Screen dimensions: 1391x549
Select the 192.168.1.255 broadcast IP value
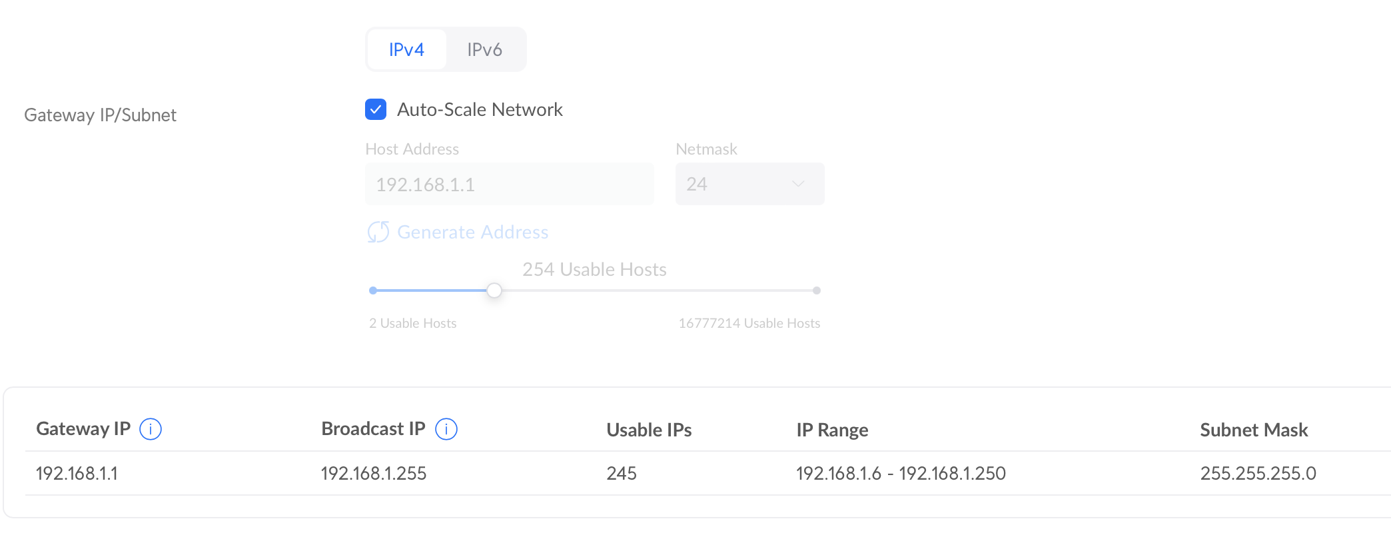[374, 473]
